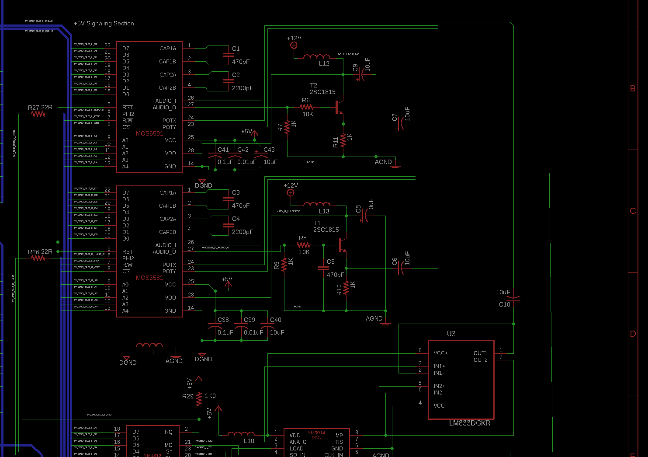Click the C43 10uF capacitor
The image size is (648, 457).
click(x=262, y=156)
